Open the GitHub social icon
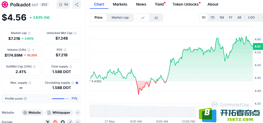Screen dimensions: 263x123 pyautogui.click(x=63, y=122)
